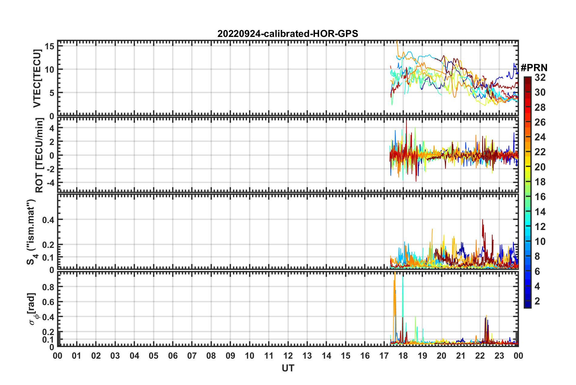This screenshot has height=385, width=576.
Task: Click x-axis tick label 23
Action: pos(499,356)
